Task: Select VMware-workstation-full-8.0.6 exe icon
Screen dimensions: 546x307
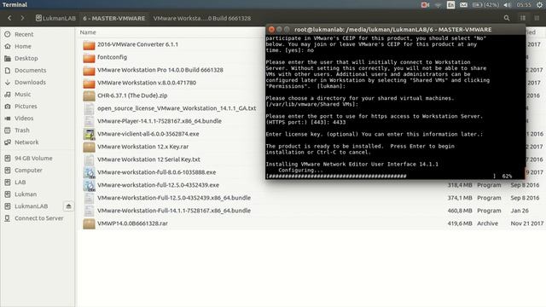Action: (x=89, y=172)
